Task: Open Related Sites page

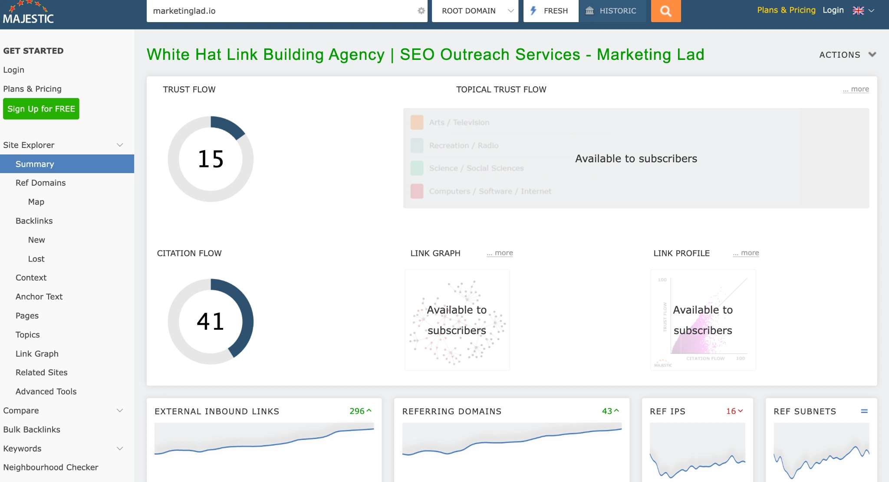Action: 41,373
